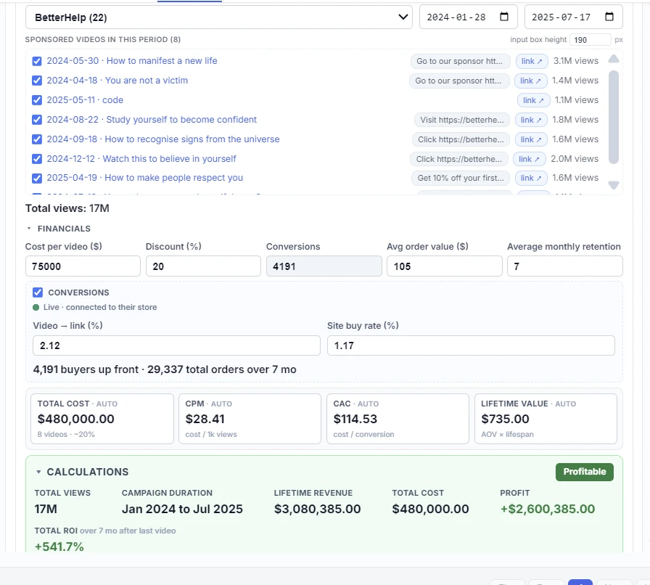Click the lifetime revenue $3,080,385.00
650x585 pixels.
point(318,509)
